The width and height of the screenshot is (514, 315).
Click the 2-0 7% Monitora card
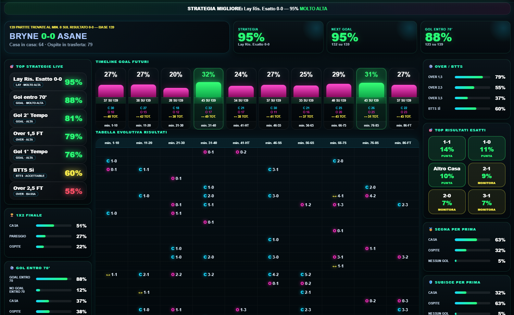[447, 202]
